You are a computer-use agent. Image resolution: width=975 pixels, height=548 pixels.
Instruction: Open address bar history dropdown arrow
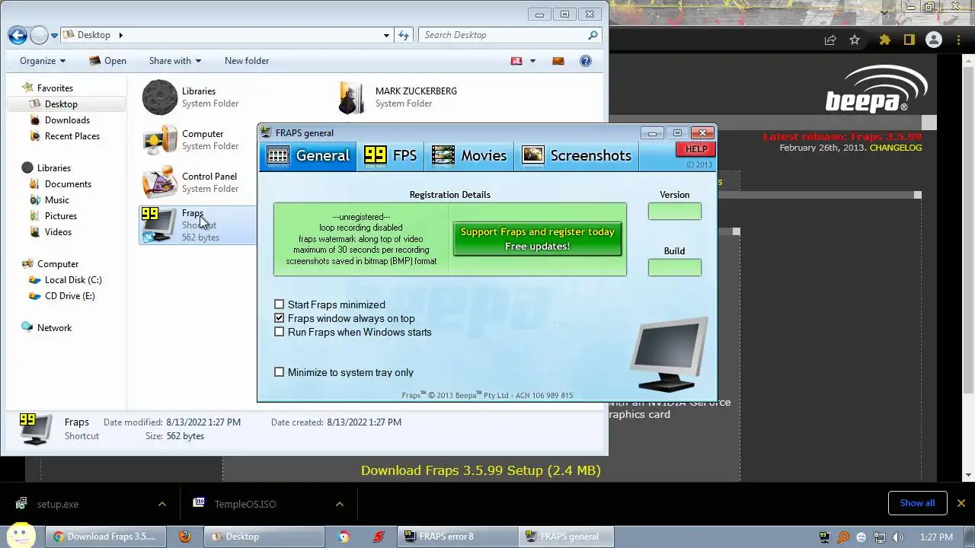[387, 35]
